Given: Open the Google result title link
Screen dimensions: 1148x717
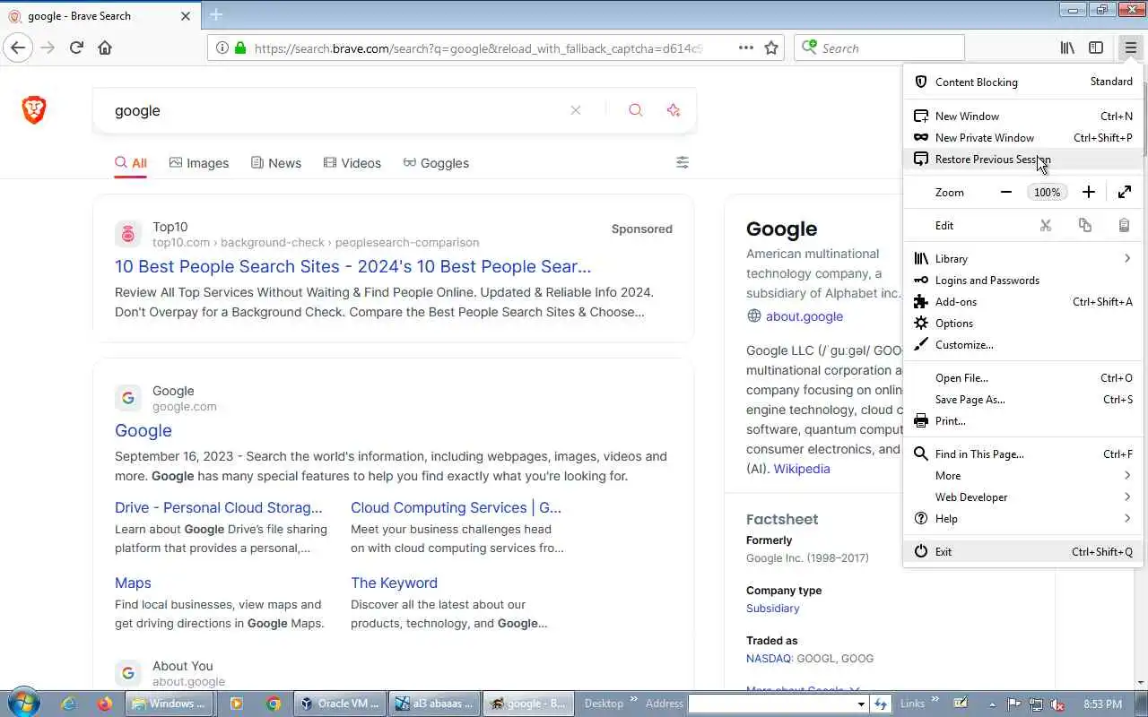Looking at the screenshot, I should click(143, 430).
